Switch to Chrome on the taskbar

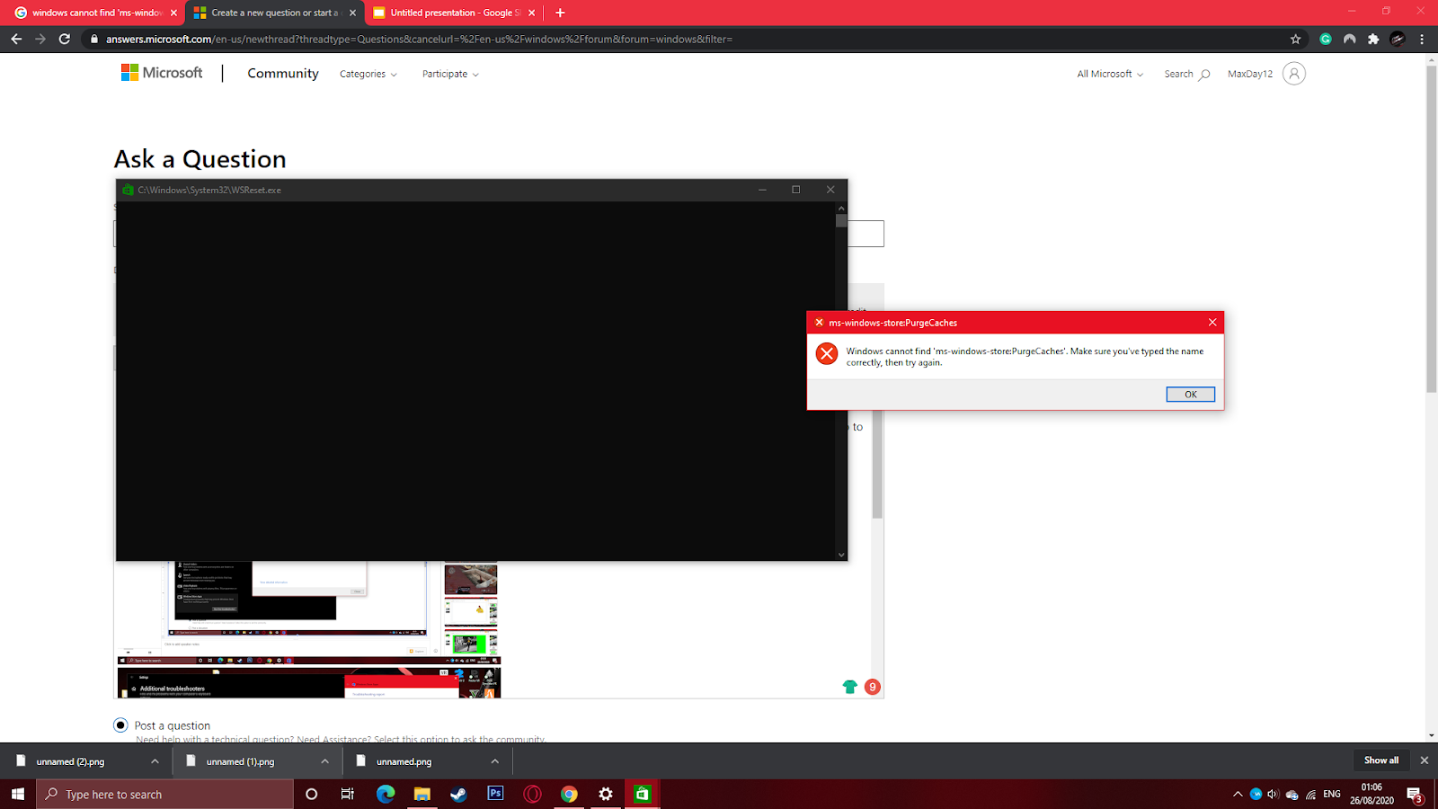569,794
